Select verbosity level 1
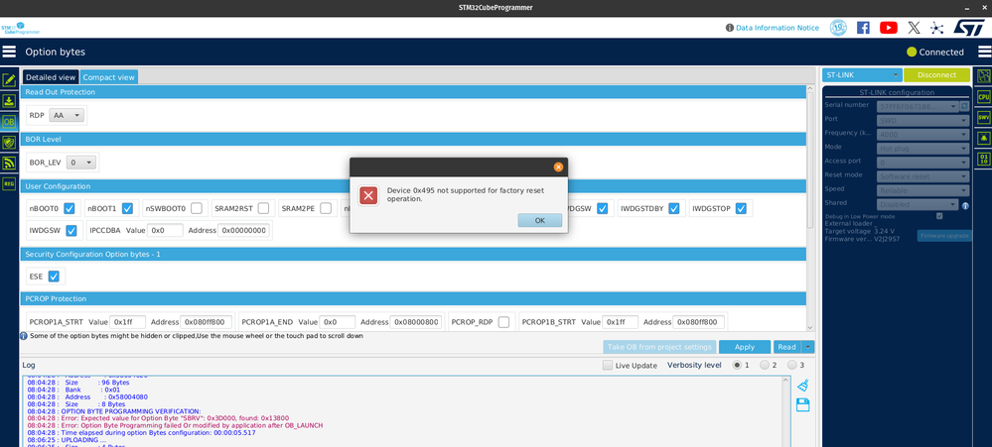The width and height of the screenshot is (992, 447). [x=737, y=365]
